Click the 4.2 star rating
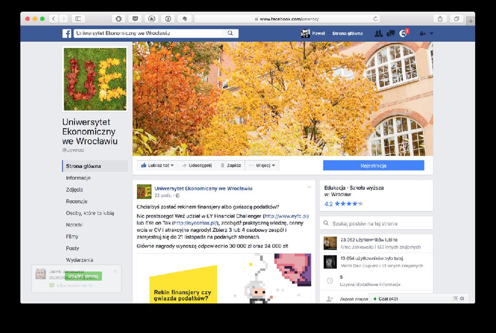The width and height of the screenshot is (496, 333). pyautogui.click(x=343, y=204)
